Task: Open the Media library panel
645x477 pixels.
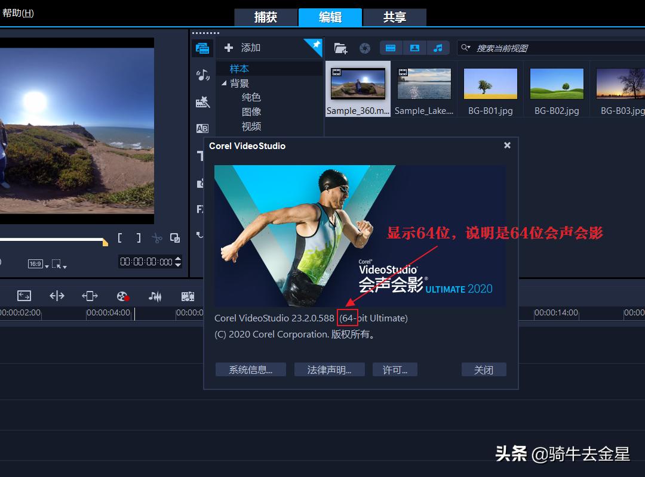Action: click(x=203, y=48)
